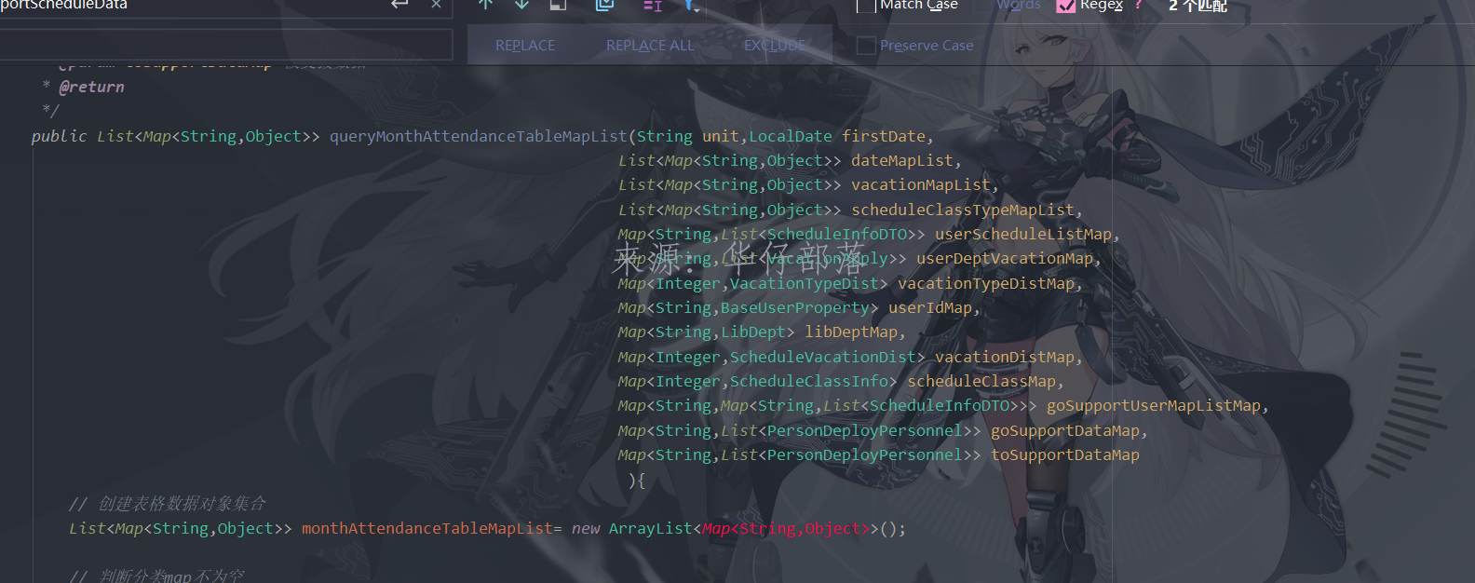Show regex help question mark
Screen dimensions: 1475x583
pyautogui.click(x=1139, y=5)
